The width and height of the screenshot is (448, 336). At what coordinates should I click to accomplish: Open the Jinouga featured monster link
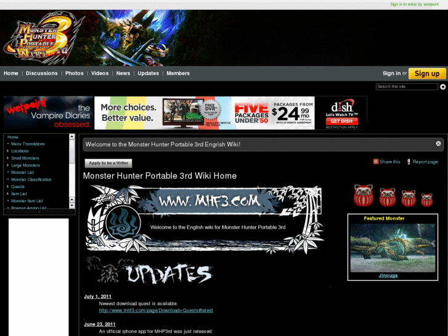(x=388, y=276)
